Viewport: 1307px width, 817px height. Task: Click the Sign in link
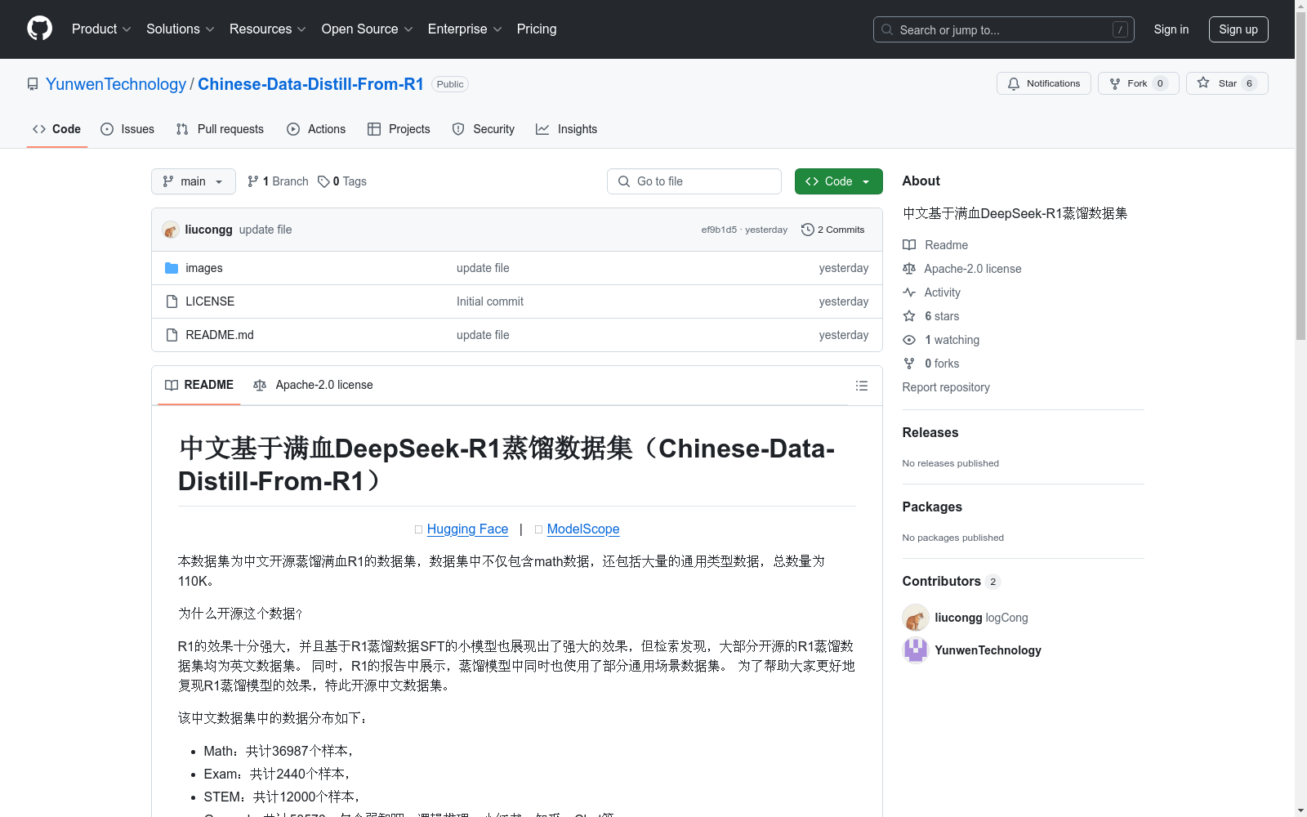pyautogui.click(x=1171, y=29)
